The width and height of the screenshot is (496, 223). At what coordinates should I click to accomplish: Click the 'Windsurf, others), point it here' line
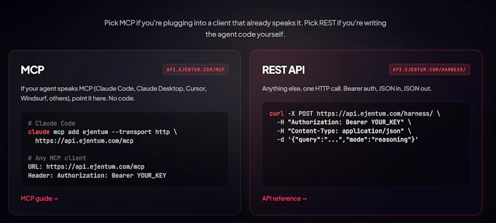[x=78, y=98]
